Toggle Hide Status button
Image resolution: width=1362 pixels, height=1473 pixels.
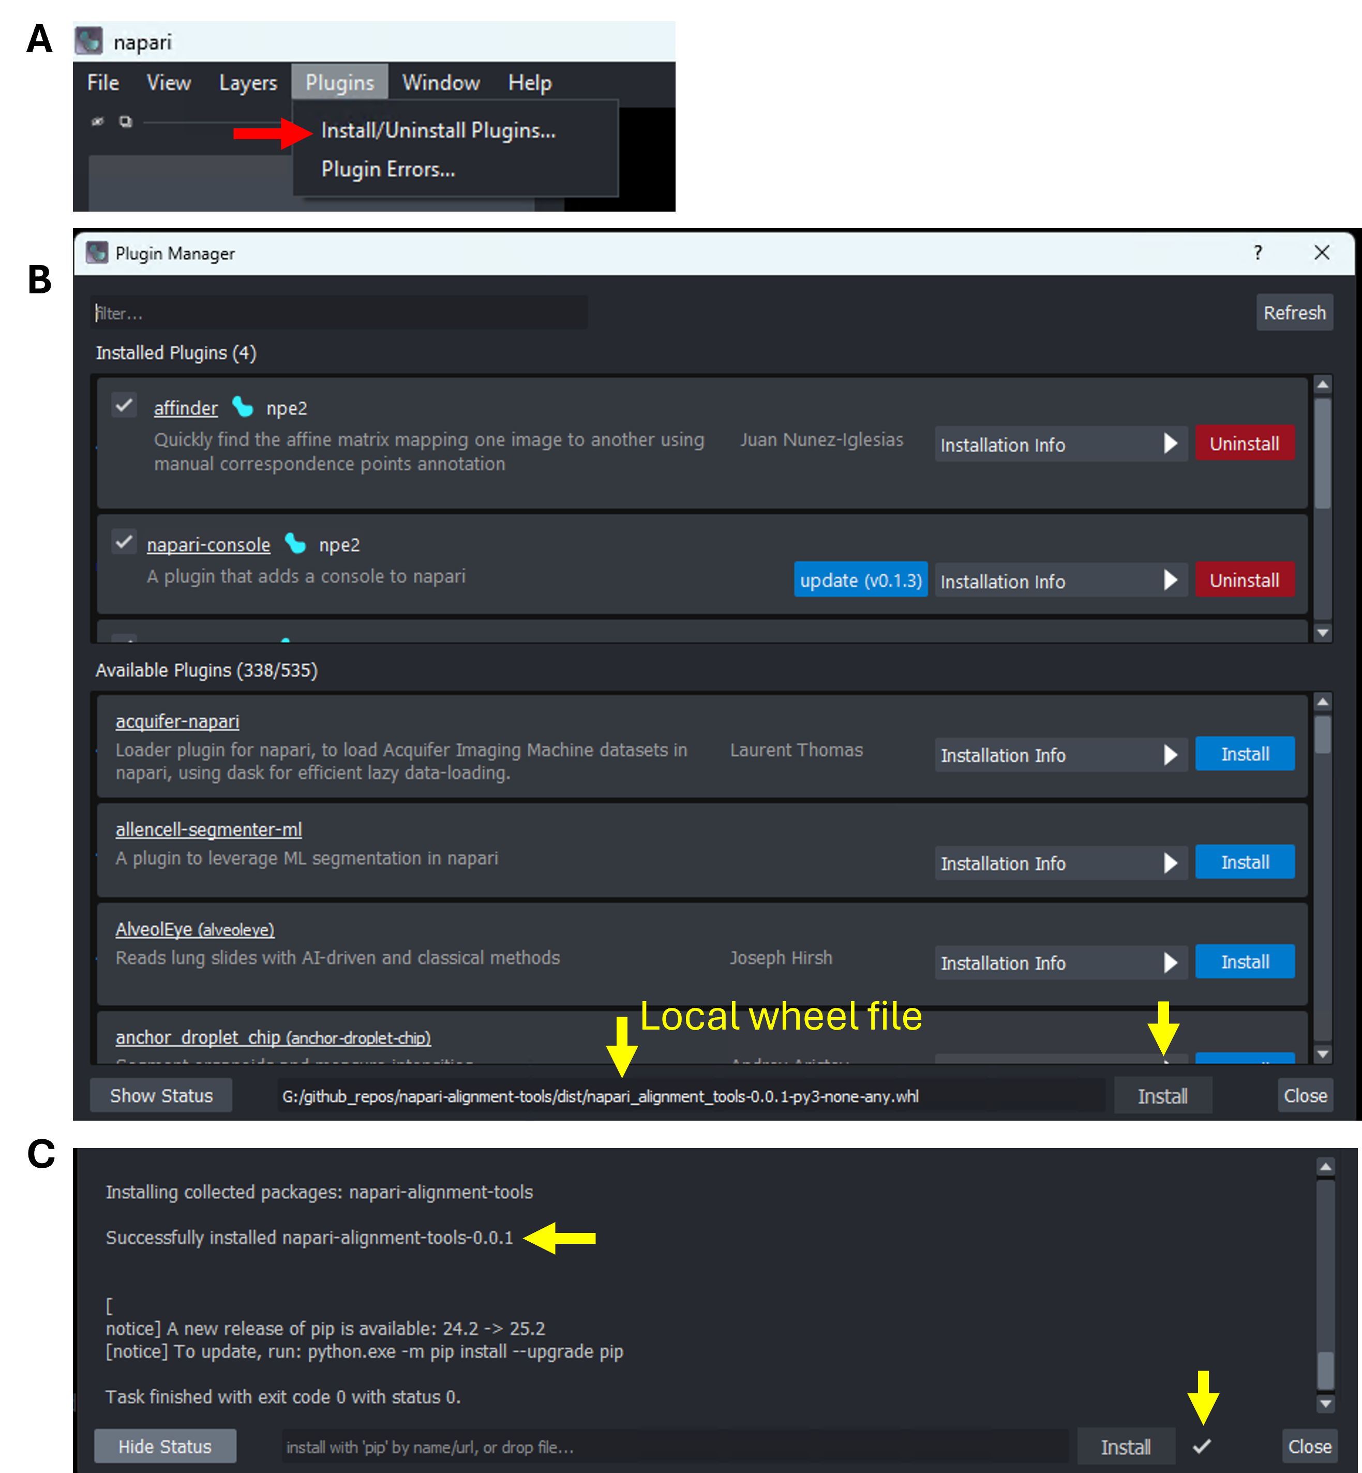pyautogui.click(x=165, y=1447)
